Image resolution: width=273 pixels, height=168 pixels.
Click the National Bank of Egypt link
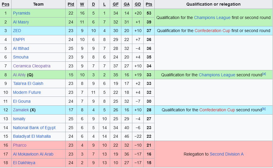34,128
